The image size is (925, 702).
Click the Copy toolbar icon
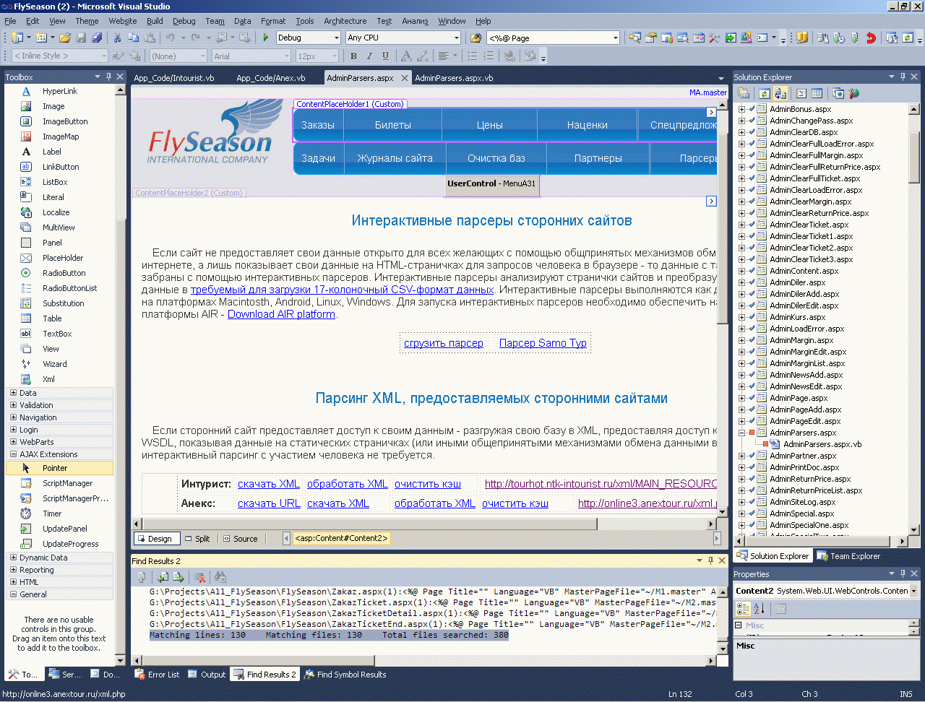[x=133, y=38]
